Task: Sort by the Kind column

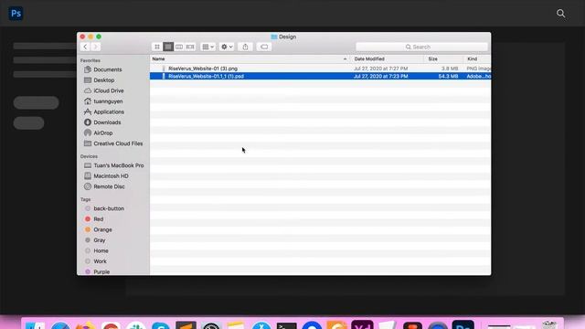Action: 473,58
